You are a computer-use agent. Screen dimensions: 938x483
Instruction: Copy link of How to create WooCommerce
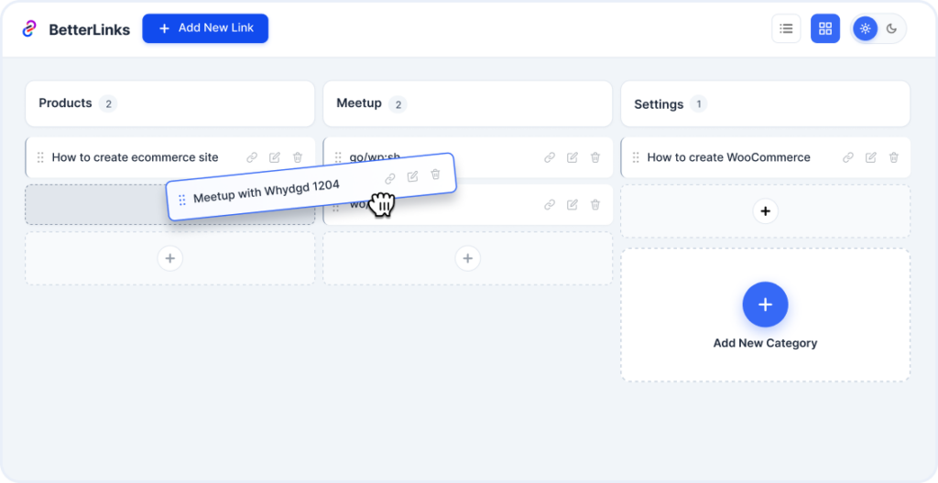click(x=848, y=158)
